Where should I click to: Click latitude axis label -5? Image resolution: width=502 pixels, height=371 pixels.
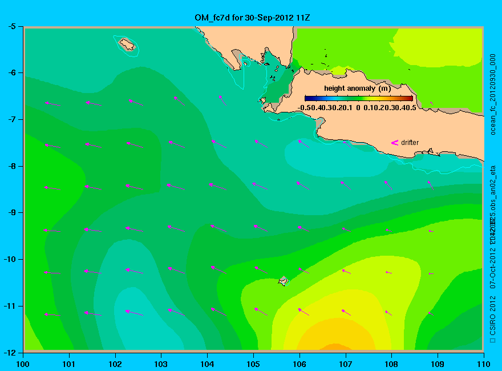(x=11, y=26)
